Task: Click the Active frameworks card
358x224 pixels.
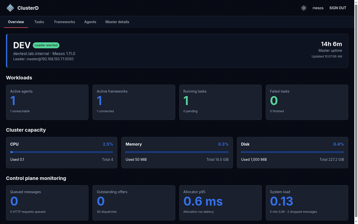Action: [x=134, y=102]
